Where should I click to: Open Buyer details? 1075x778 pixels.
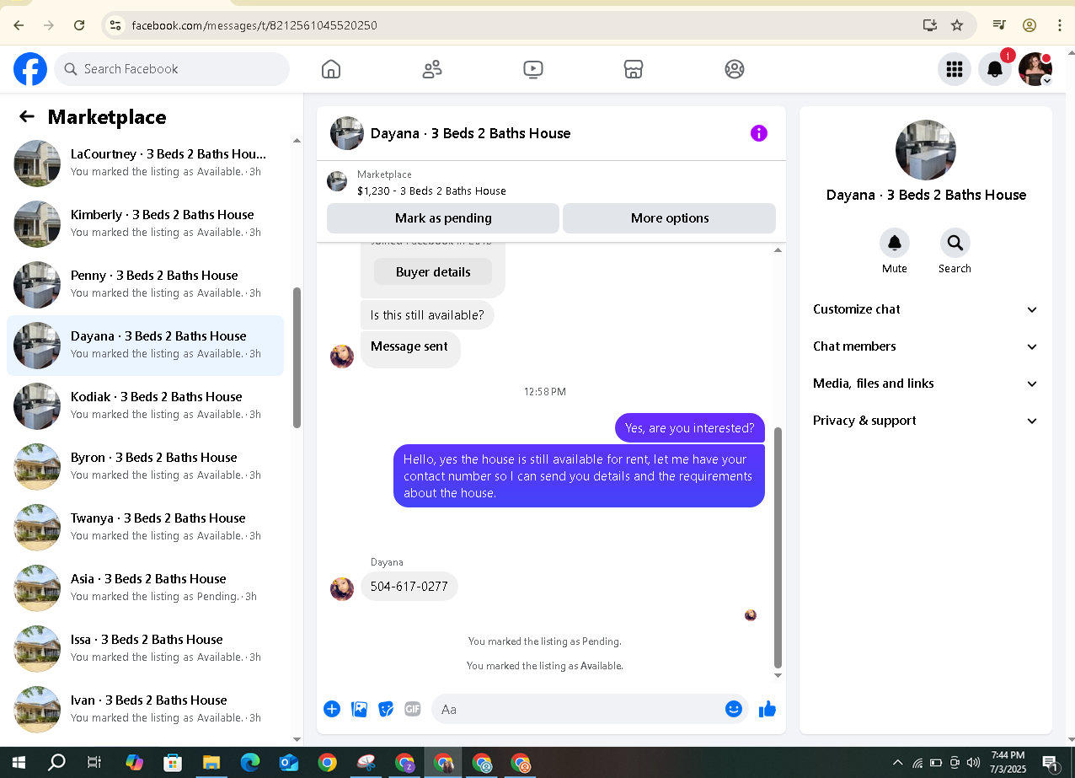433,272
